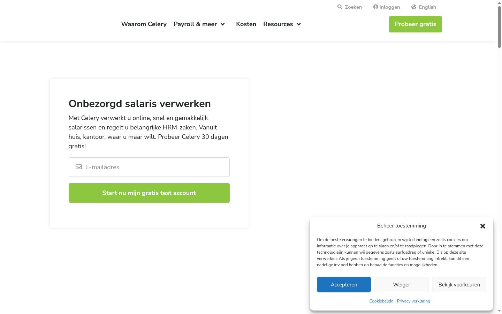Click the search magnifier icon
The height and width of the screenshot is (314, 502).
(340, 7)
